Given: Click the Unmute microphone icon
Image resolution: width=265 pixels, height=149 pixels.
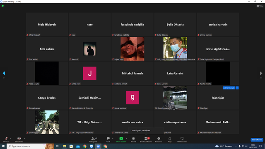Looking at the screenshot, I should pyautogui.click(x=6, y=139).
